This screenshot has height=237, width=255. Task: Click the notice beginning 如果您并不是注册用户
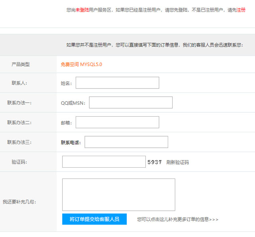[155, 45]
